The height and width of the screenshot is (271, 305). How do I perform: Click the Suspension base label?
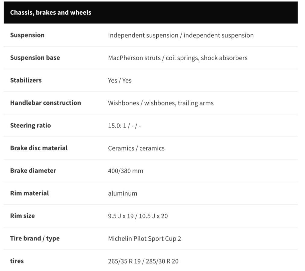tap(35, 58)
